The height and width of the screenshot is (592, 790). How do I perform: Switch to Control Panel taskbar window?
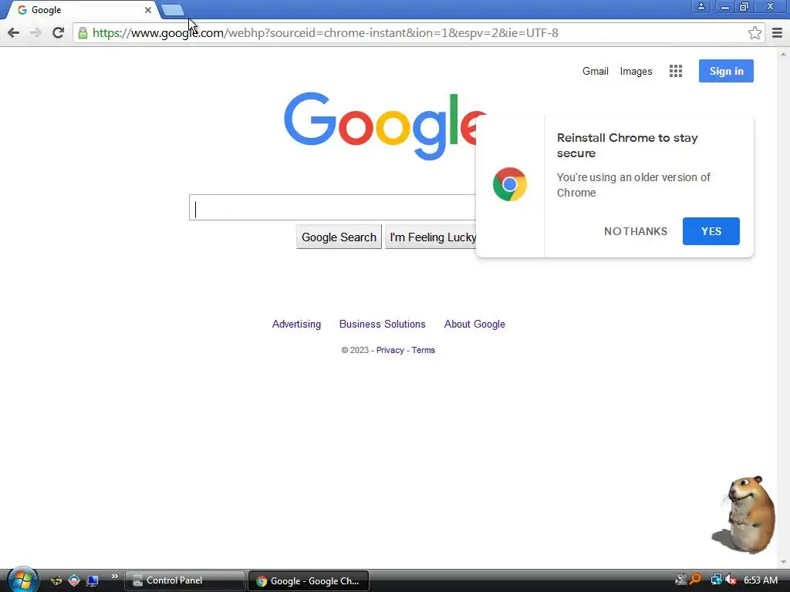[184, 581]
